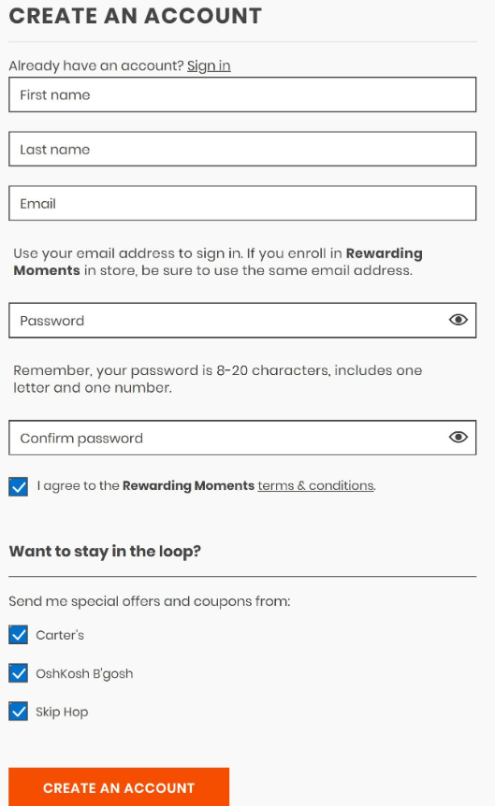The width and height of the screenshot is (495, 806).
Task: Focus the First name input field
Action: 242,94
